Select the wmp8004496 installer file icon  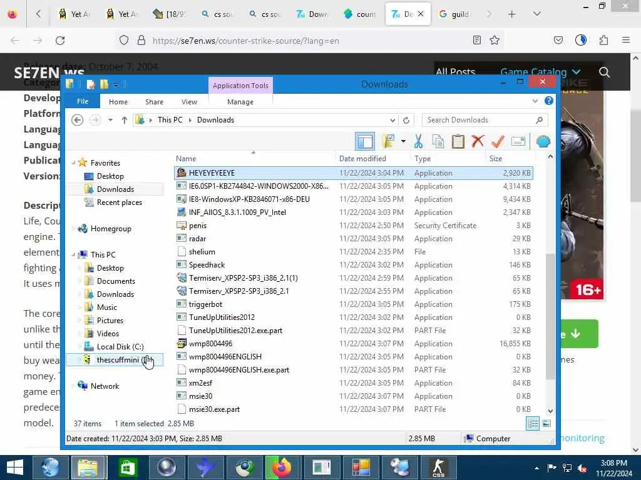point(182,344)
